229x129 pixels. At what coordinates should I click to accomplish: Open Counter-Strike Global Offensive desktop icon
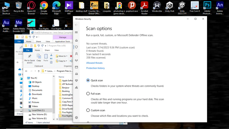tap(94, 8)
